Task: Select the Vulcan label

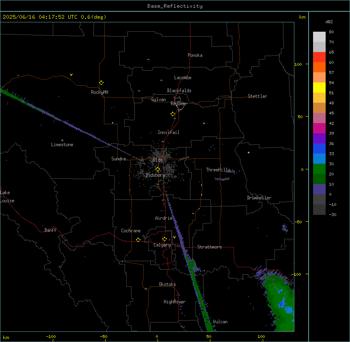Action: pos(220,322)
